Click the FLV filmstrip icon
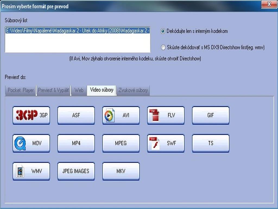Screen dimensions: 278x209 154,115
